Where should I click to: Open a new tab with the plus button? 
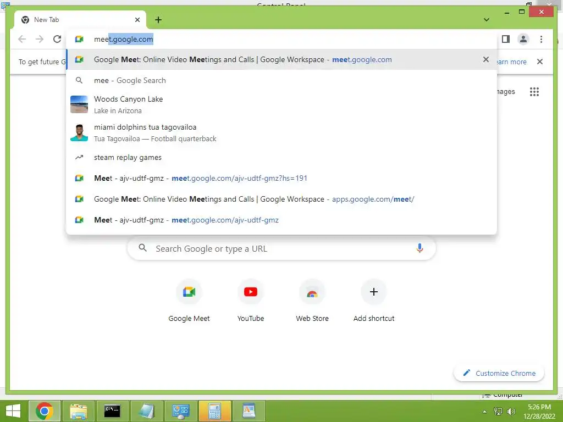click(x=158, y=20)
